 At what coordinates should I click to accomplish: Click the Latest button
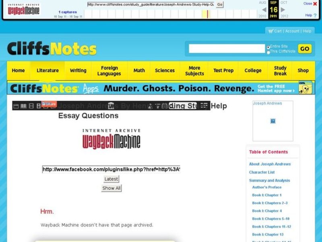(x=111, y=179)
